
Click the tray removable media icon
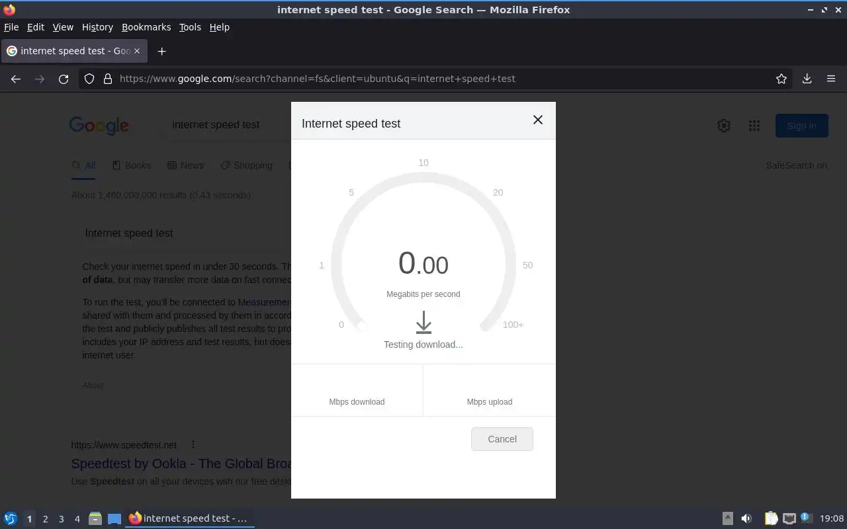tap(727, 518)
